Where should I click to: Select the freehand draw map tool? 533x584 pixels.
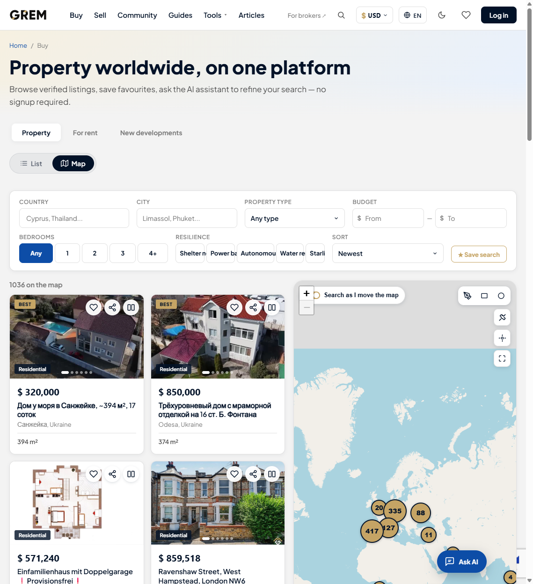point(467,296)
